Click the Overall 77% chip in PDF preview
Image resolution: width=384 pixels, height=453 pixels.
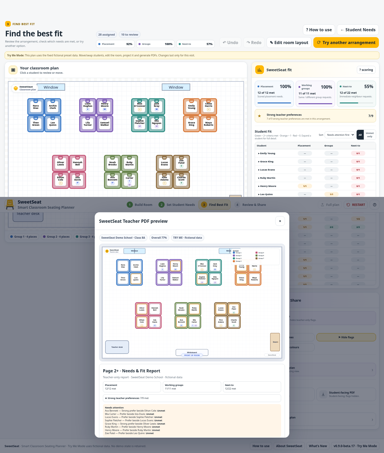coord(159,238)
